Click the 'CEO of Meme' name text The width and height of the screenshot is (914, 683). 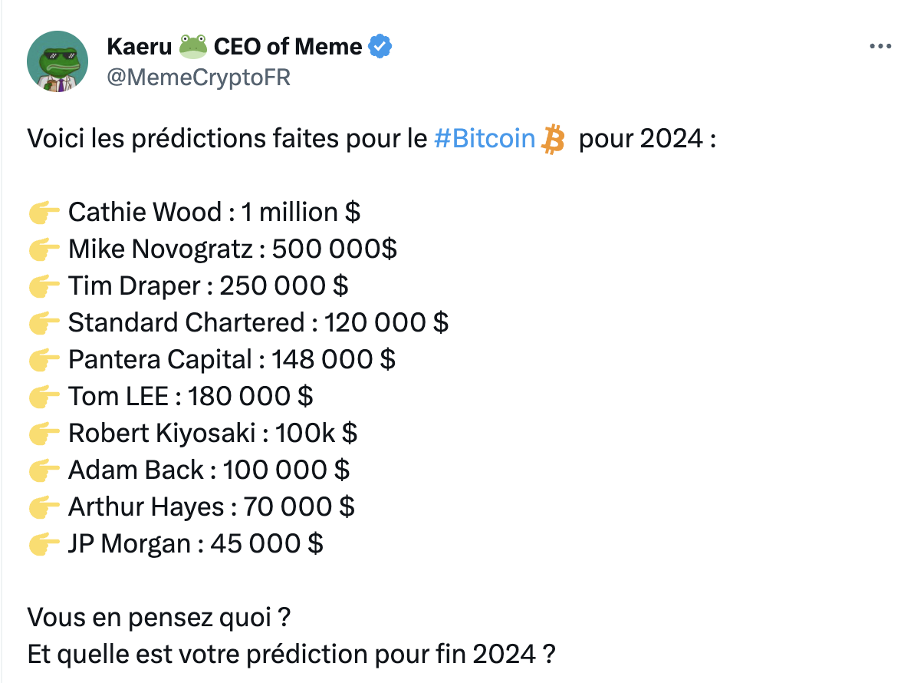[x=288, y=47]
